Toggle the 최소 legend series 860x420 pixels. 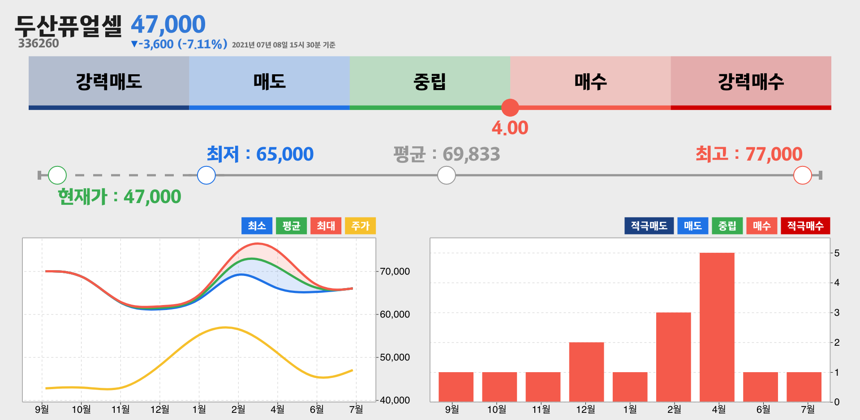tap(257, 226)
